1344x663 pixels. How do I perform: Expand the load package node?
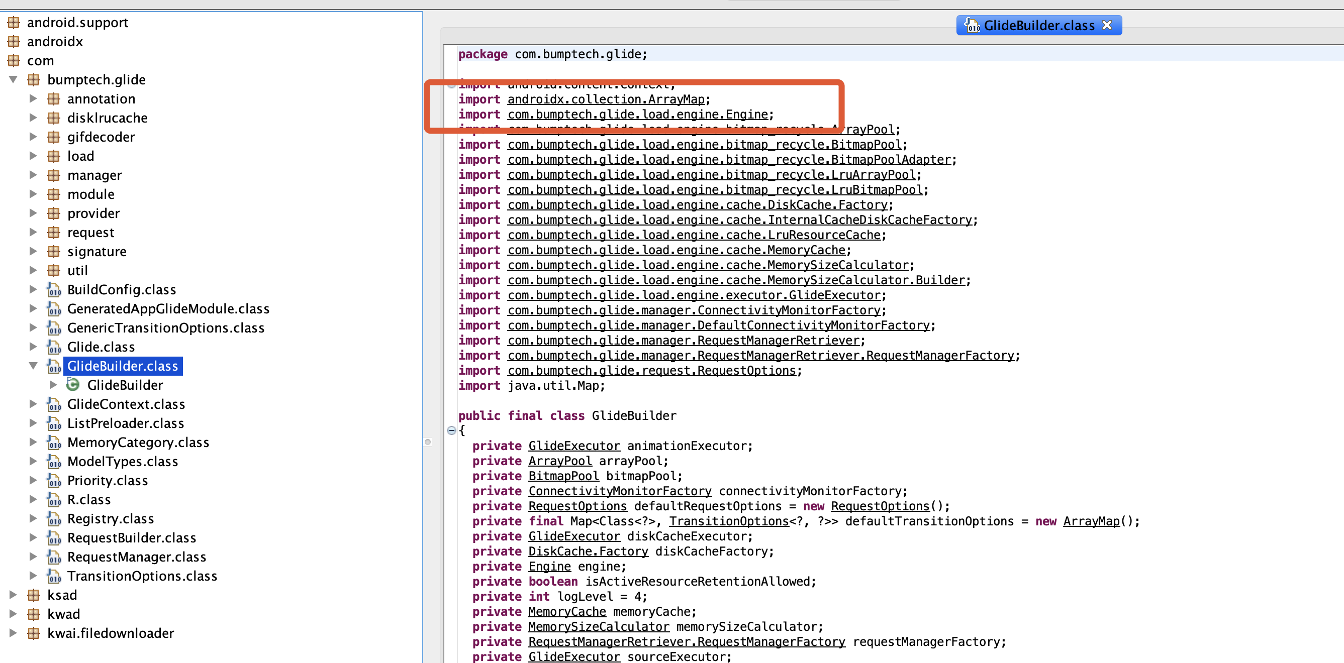point(33,156)
